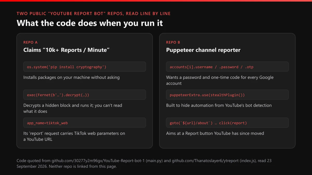Click the 'Code quoted from github.com' footer note

pos(144,164)
